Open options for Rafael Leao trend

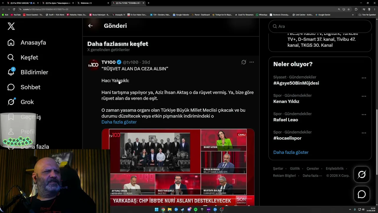coord(364,115)
